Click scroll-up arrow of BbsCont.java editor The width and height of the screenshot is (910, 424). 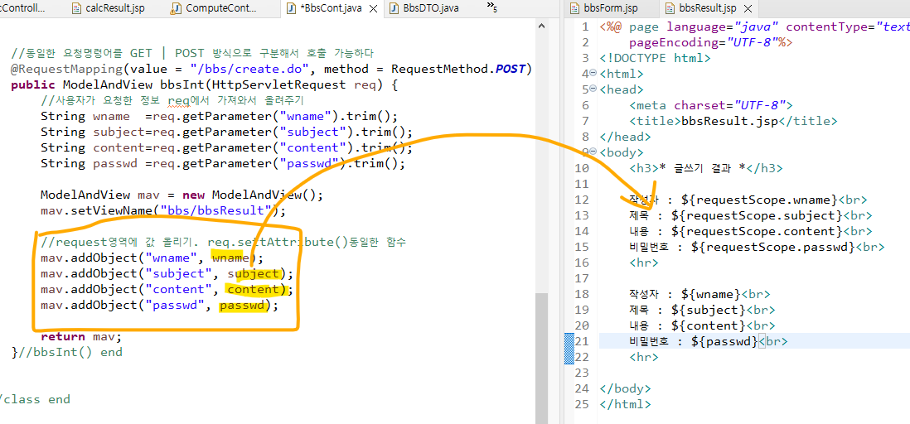tap(540, 26)
